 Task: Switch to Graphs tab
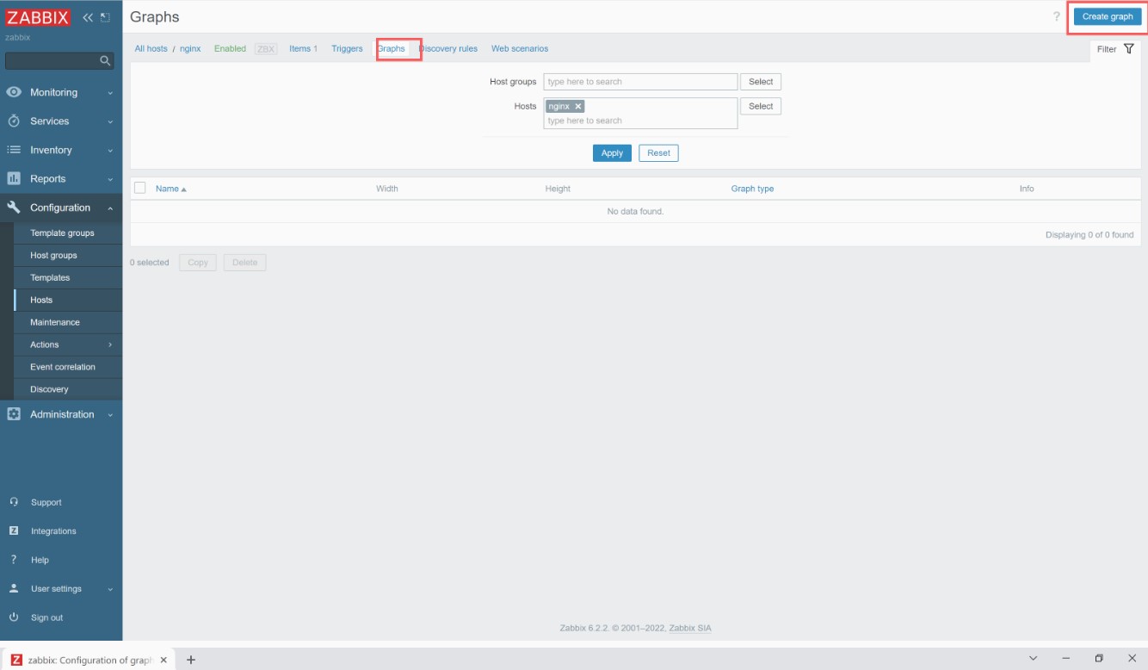[x=391, y=48]
